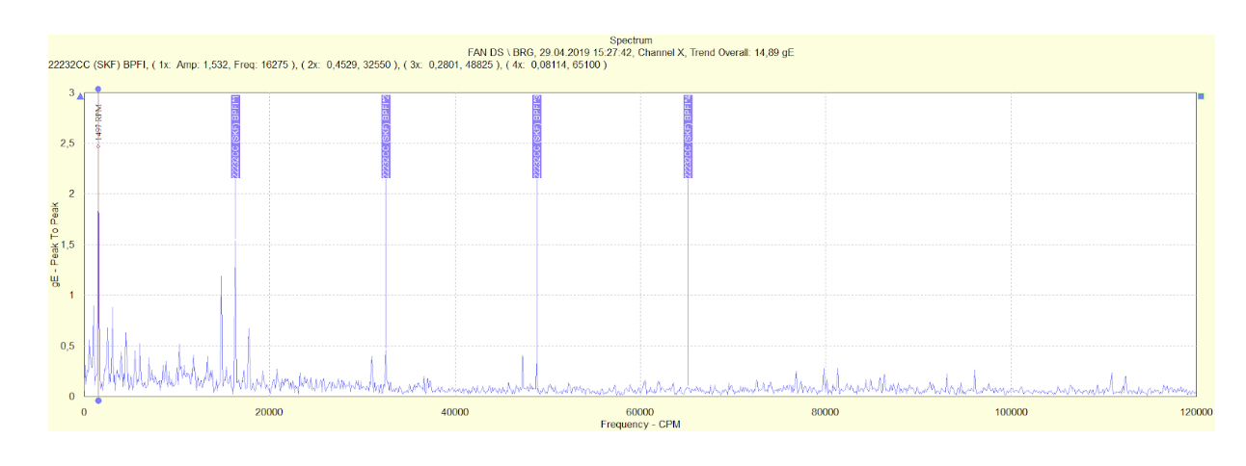Click the Spectrum chart title

coord(631,40)
